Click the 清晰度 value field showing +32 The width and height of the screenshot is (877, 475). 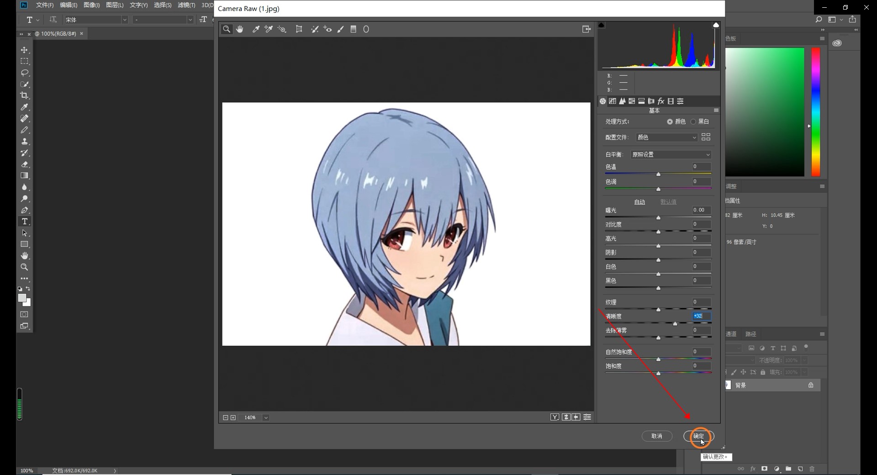tap(701, 316)
